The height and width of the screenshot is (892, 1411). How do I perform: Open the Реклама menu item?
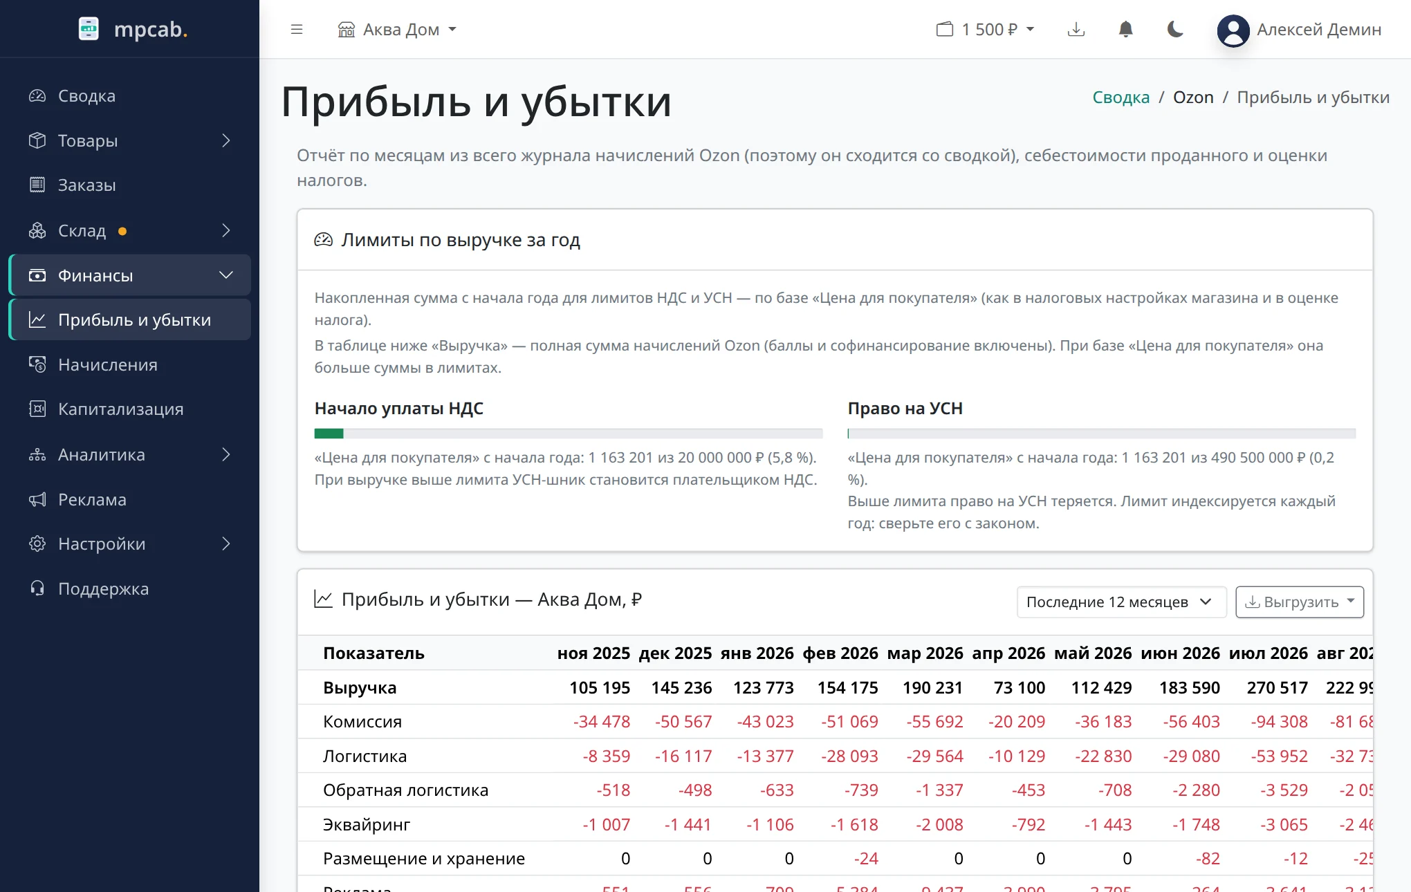[x=130, y=499]
